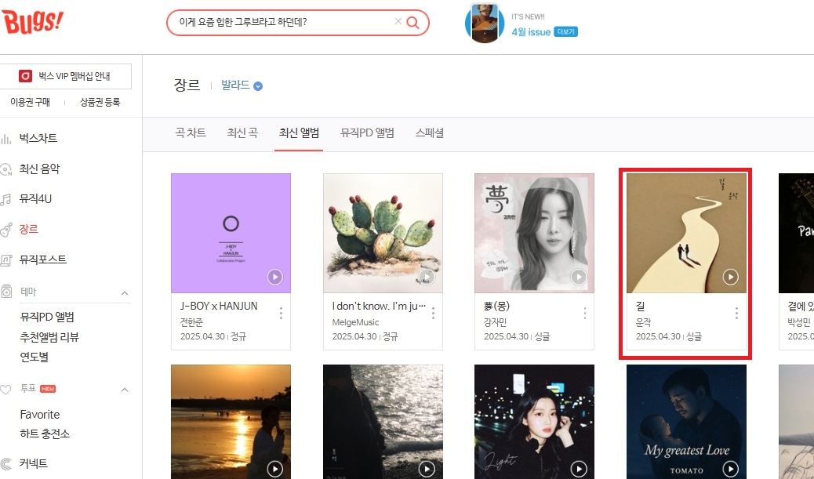Open 벅스 VIP 멤버십 안내

click(x=65, y=76)
